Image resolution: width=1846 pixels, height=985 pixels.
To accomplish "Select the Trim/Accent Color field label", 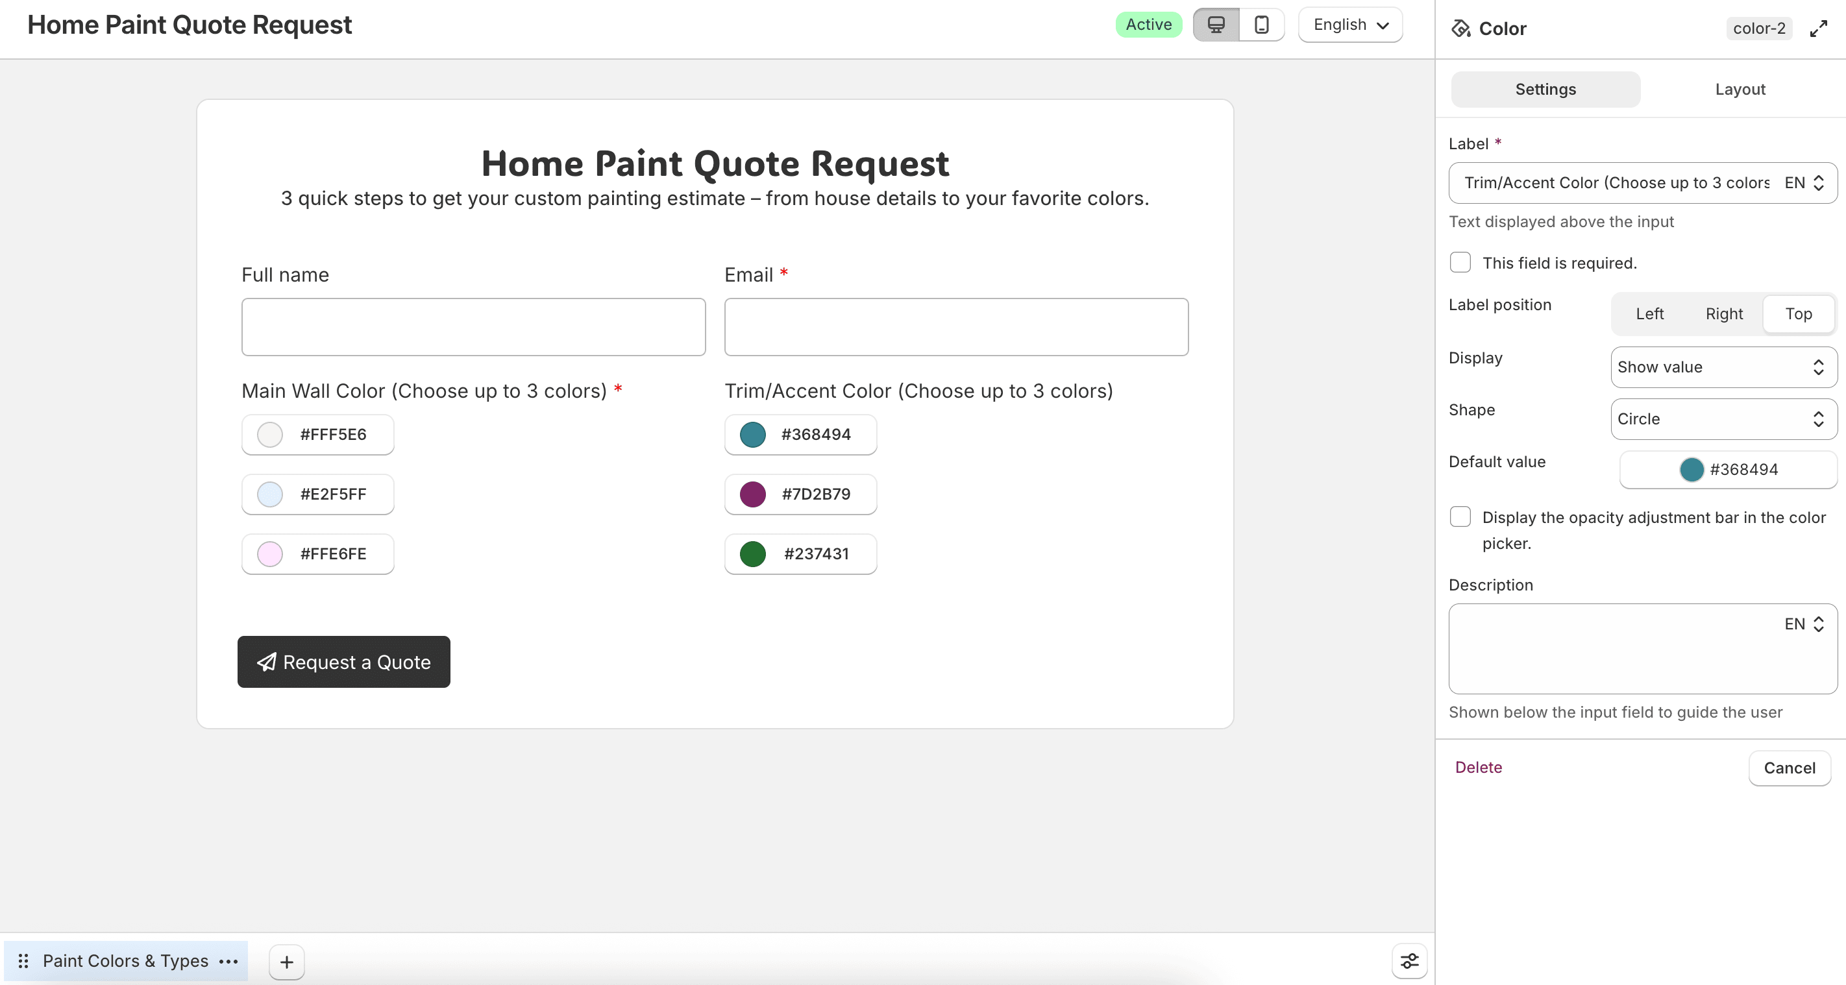I will coord(918,391).
